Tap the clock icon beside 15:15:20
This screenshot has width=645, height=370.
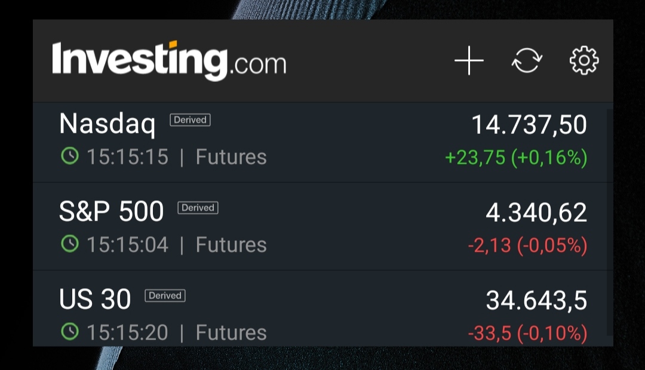tap(70, 332)
